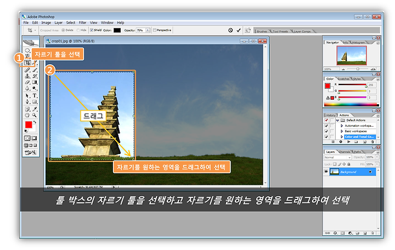395x250 pixels.
Task: Select the Clone Stamp tool
Action: 27,76
